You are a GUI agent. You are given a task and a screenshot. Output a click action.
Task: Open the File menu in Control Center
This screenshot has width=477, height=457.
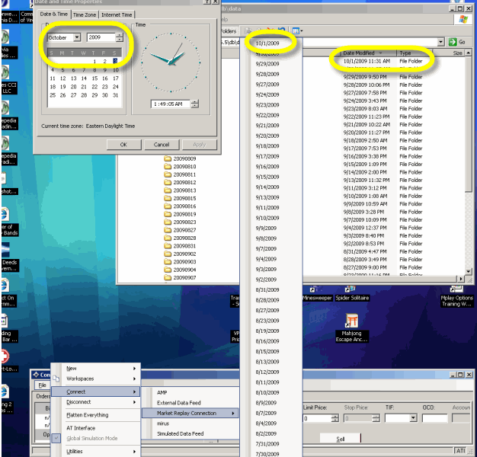(42, 385)
